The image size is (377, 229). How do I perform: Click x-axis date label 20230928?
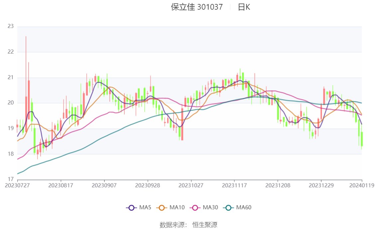(x=148, y=185)
